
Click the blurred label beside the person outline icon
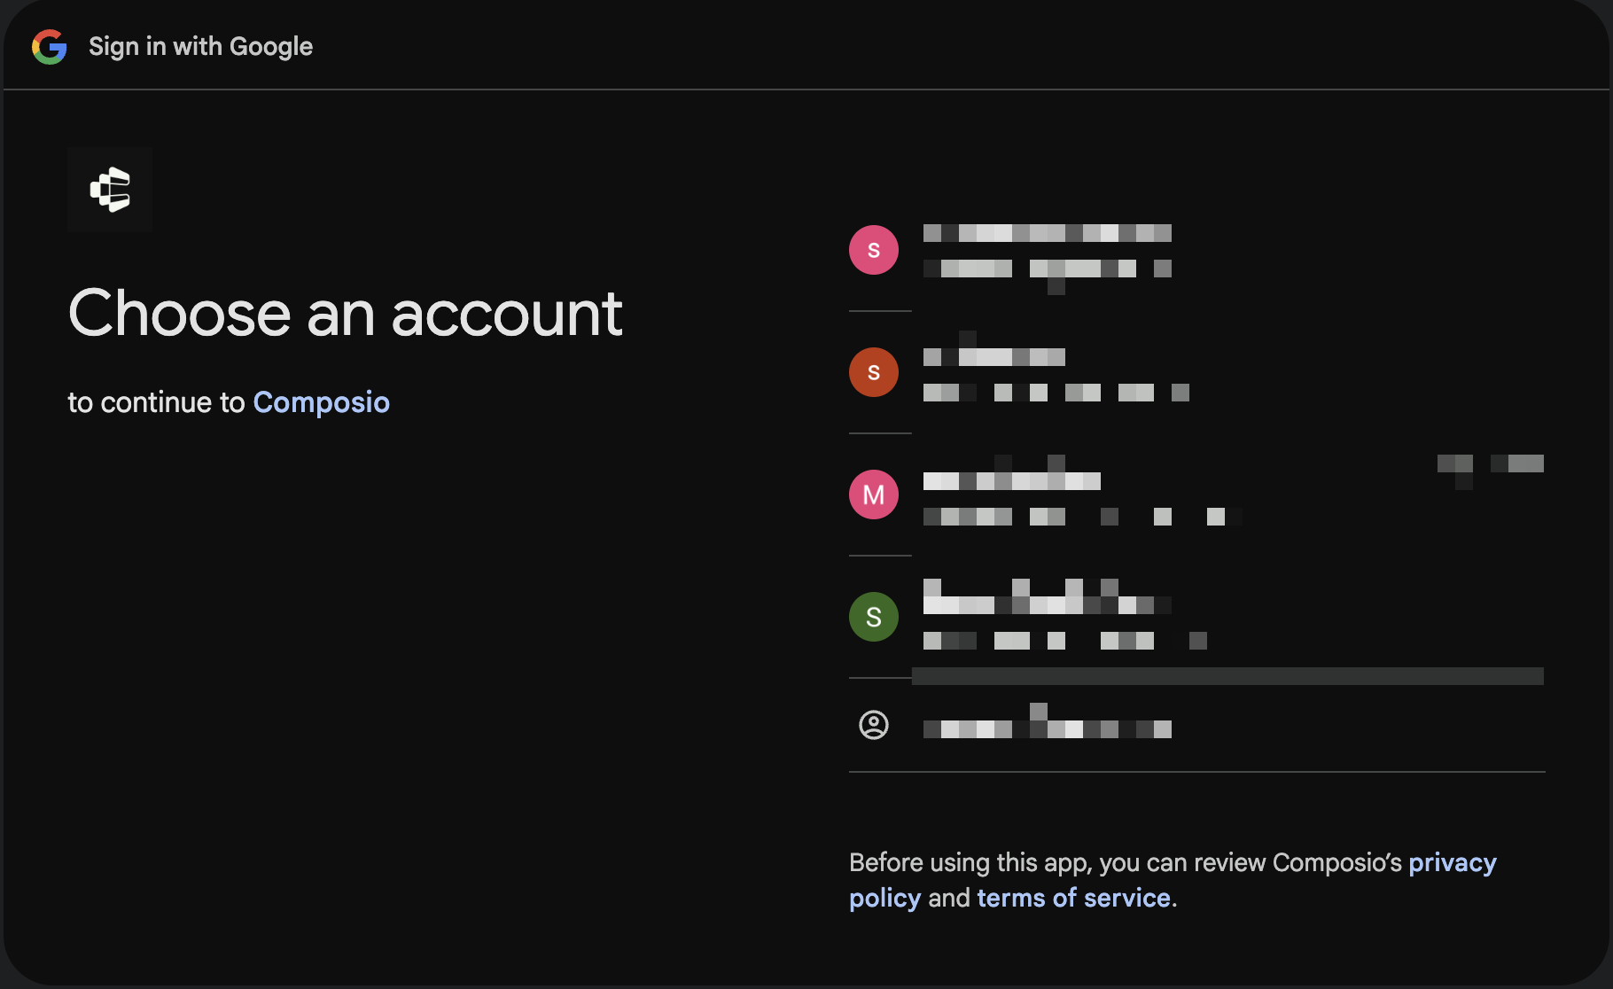[x=1047, y=728]
